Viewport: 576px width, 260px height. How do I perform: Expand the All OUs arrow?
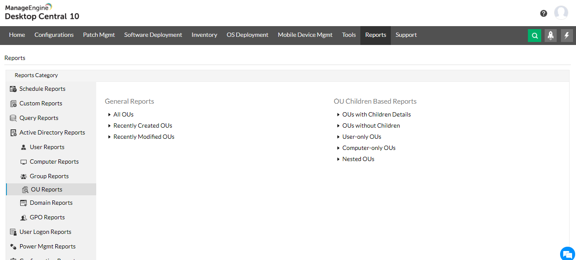point(110,115)
